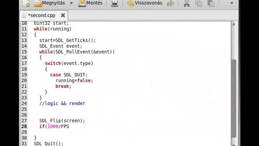Undo the last edit with Visszavonás

coord(144,3)
